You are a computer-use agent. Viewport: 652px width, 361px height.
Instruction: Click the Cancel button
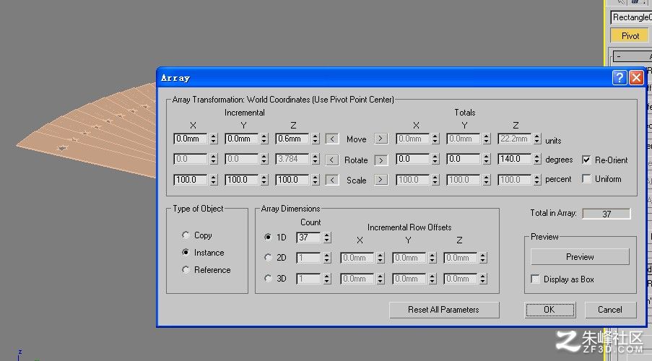click(x=610, y=310)
